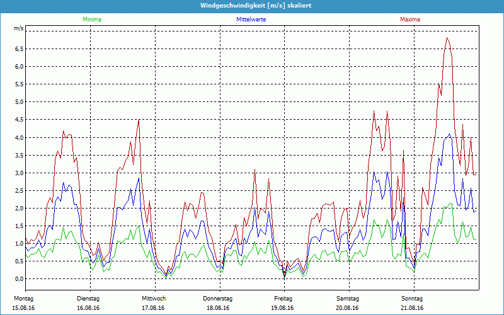Click the Montag day label
This screenshot has height=315, width=504.
[23, 299]
